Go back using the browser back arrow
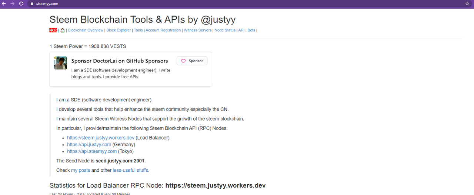The width and height of the screenshot is (474, 195). (x=4, y=3)
